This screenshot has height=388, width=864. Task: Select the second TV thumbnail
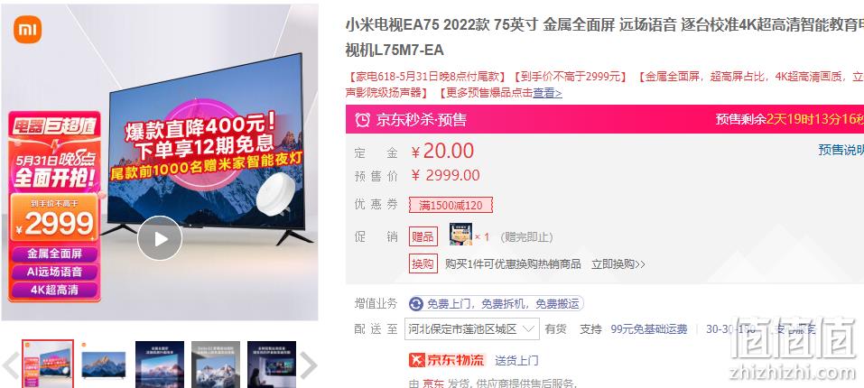tap(104, 364)
